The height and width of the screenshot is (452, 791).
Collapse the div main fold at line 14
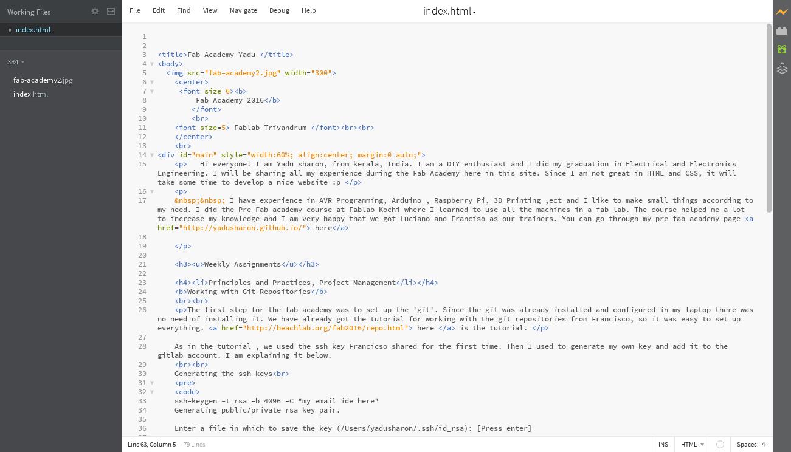pyautogui.click(x=152, y=155)
